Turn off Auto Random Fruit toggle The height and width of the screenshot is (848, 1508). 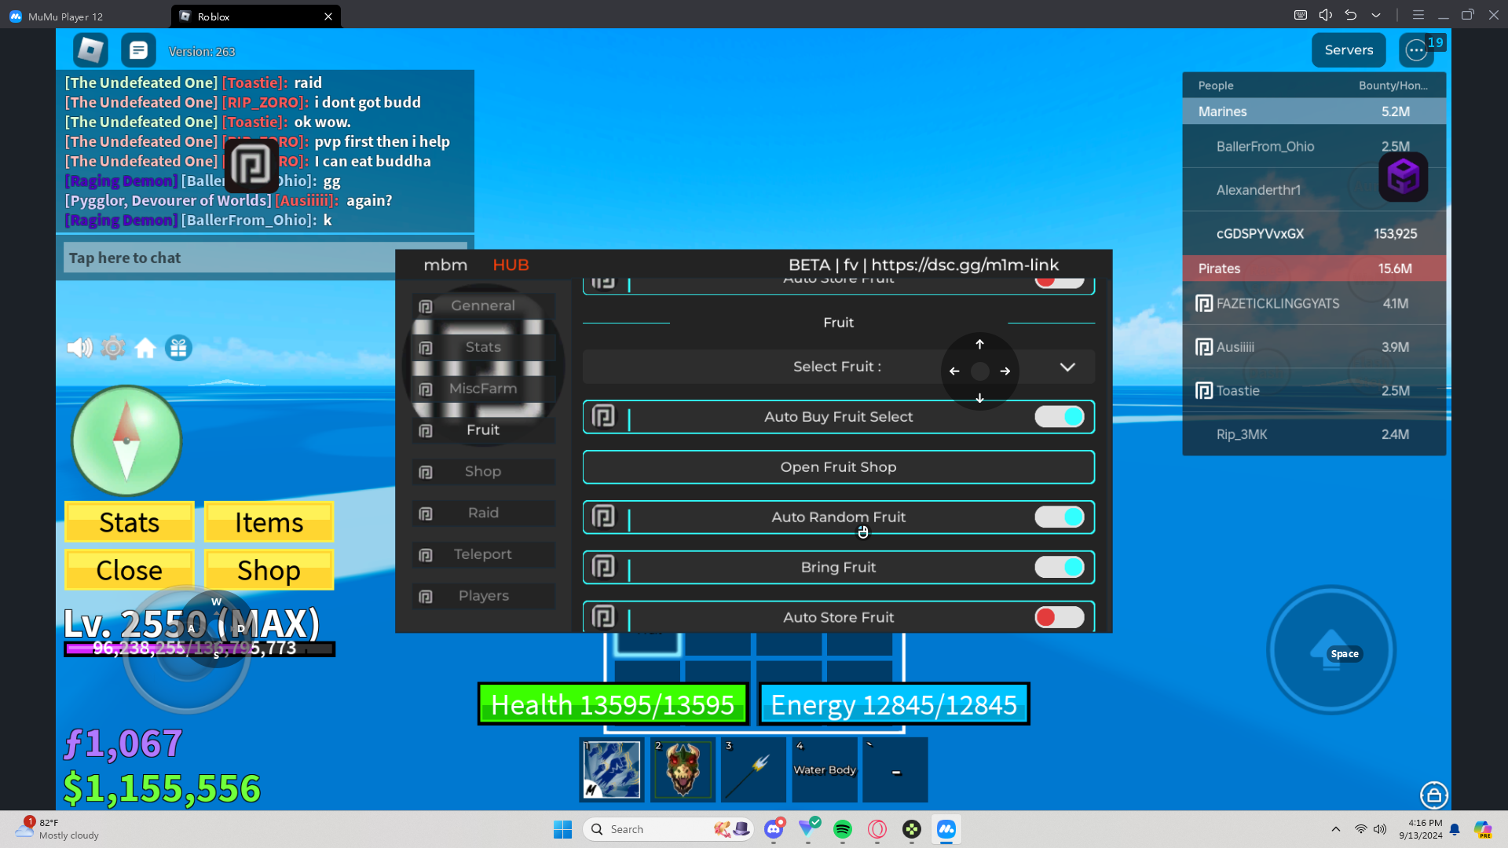[x=1060, y=517]
